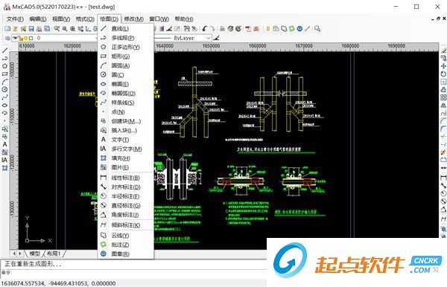
Task: Toggle the yellow sun freeze icon in layer box
Action: (x=25, y=38)
